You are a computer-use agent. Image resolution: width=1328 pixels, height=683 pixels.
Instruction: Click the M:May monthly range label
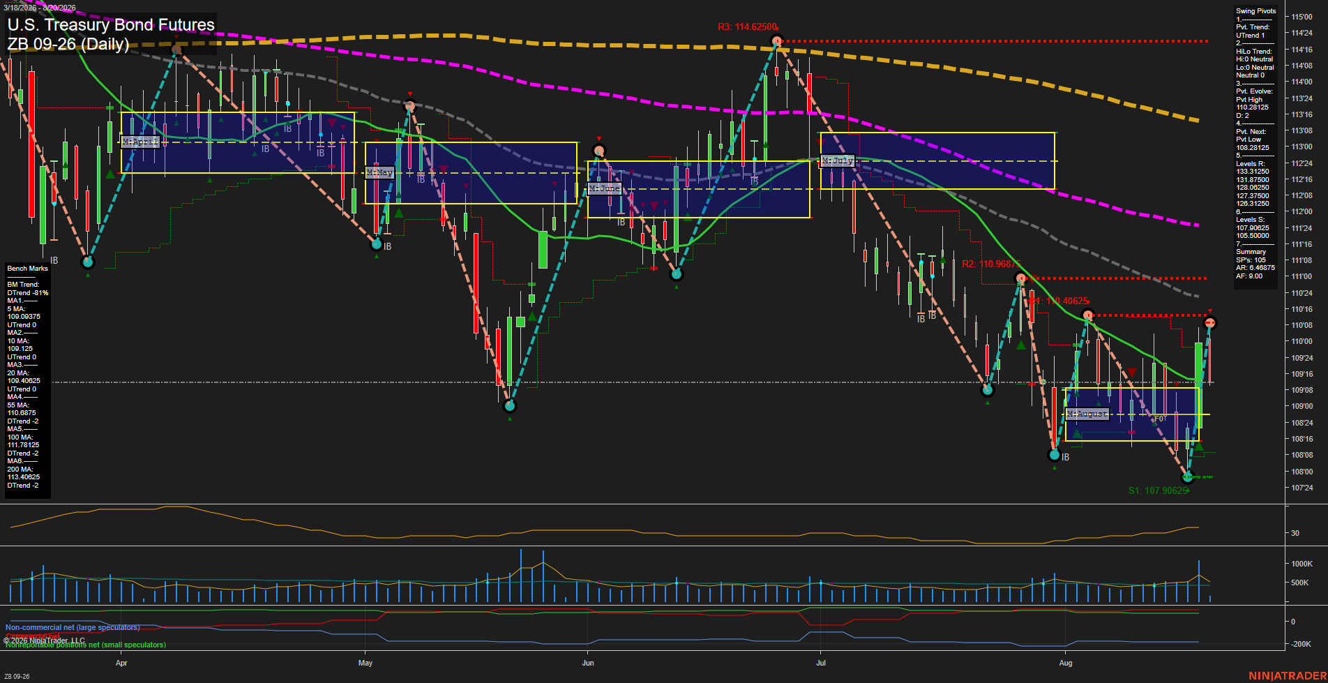coord(380,172)
